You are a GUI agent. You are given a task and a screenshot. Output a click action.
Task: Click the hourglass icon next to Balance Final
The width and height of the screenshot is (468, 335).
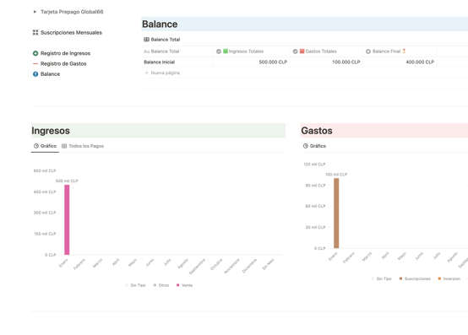[404, 51]
